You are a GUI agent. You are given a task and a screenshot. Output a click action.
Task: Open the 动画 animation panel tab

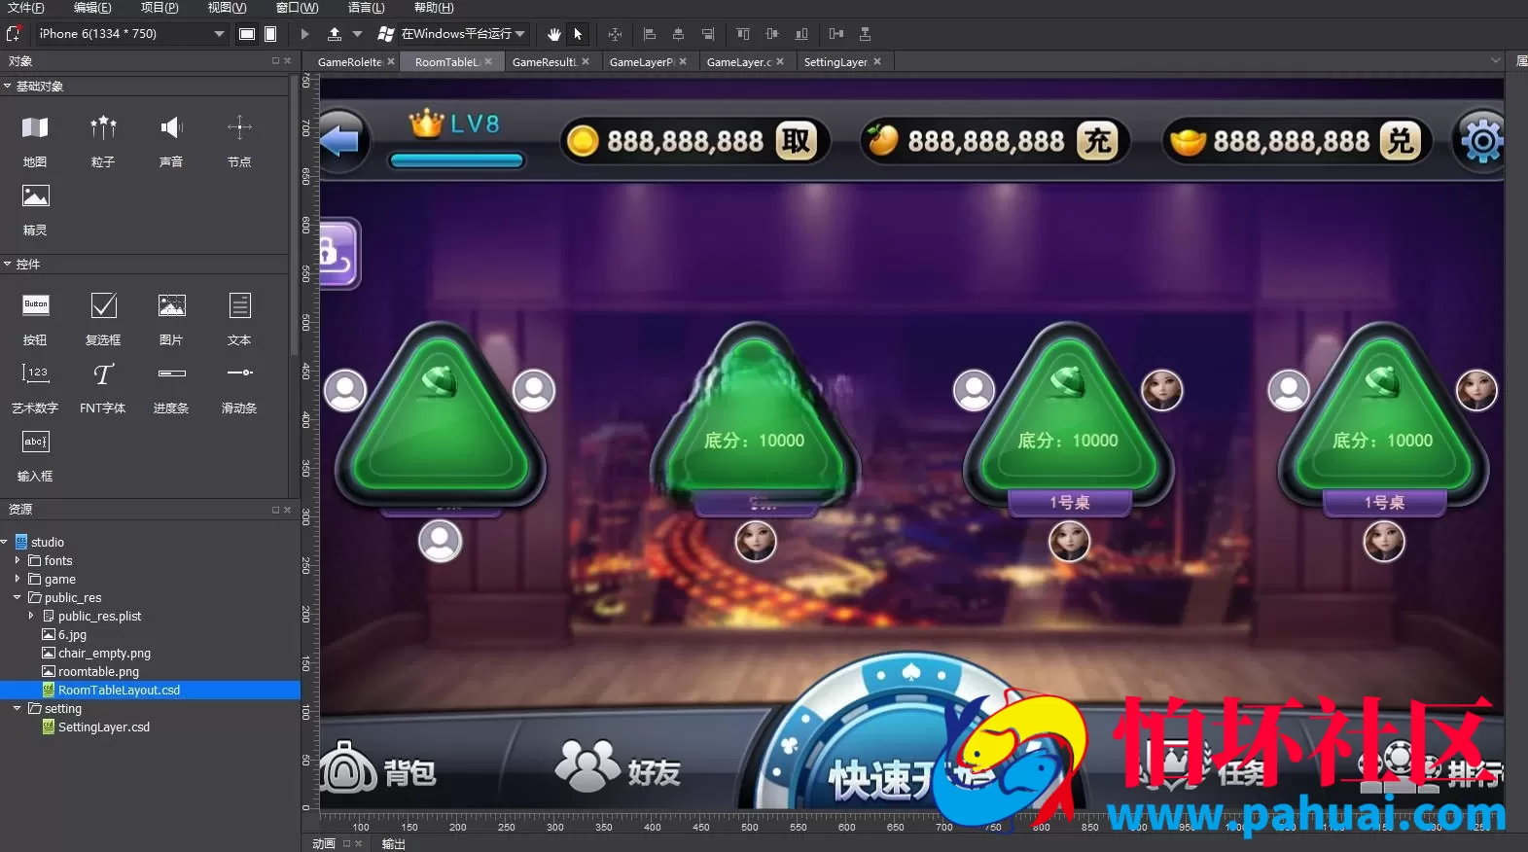tap(324, 843)
